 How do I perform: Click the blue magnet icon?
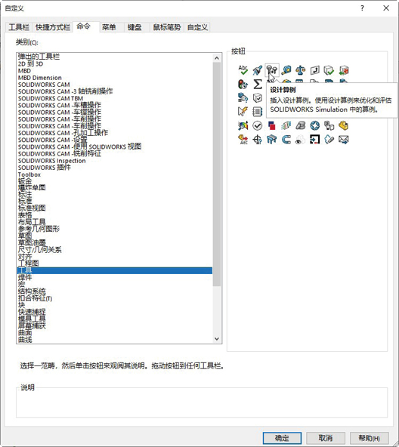click(x=286, y=140)
